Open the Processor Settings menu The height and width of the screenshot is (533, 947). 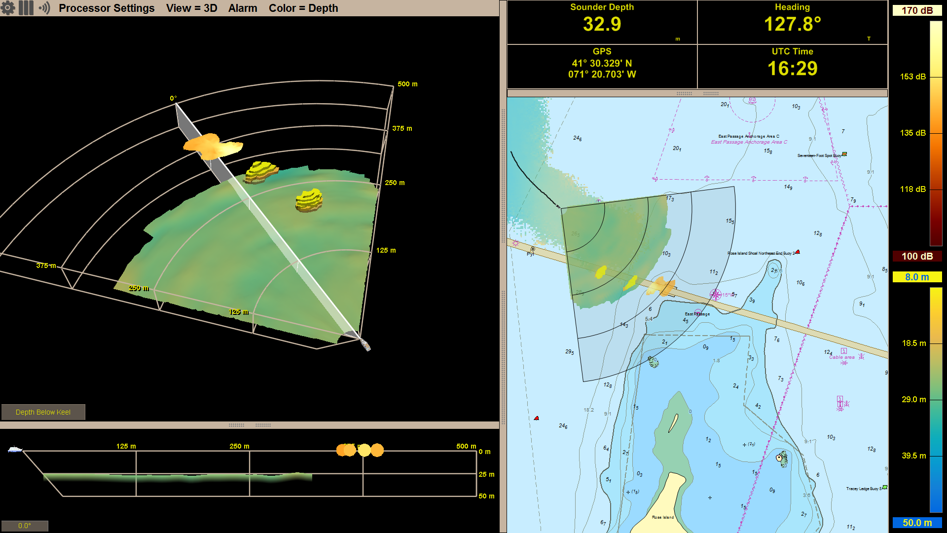pos(107,8)
